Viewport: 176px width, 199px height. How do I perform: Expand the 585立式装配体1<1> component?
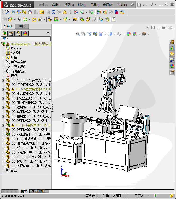pyautogui.click(x=3, y=89)
